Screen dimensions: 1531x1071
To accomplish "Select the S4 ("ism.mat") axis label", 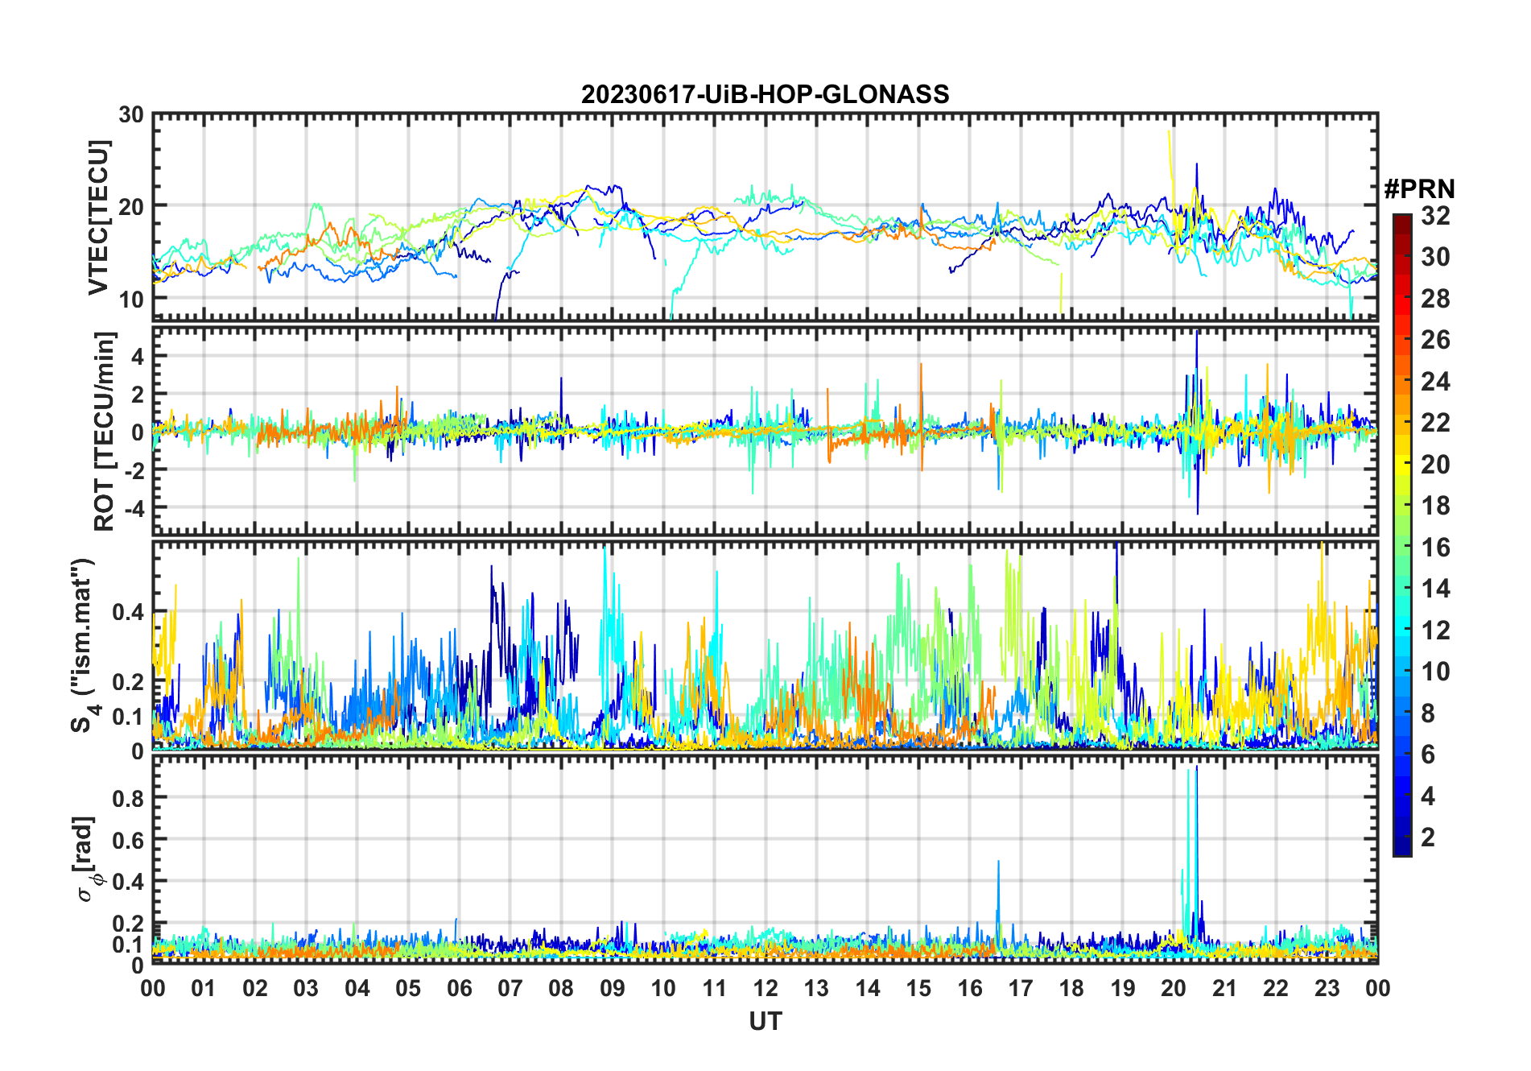I will click(84, 645).
